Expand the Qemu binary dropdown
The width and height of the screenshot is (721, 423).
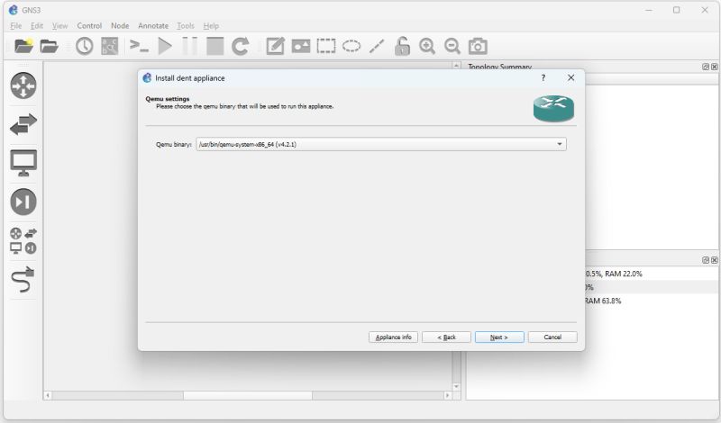381,144
